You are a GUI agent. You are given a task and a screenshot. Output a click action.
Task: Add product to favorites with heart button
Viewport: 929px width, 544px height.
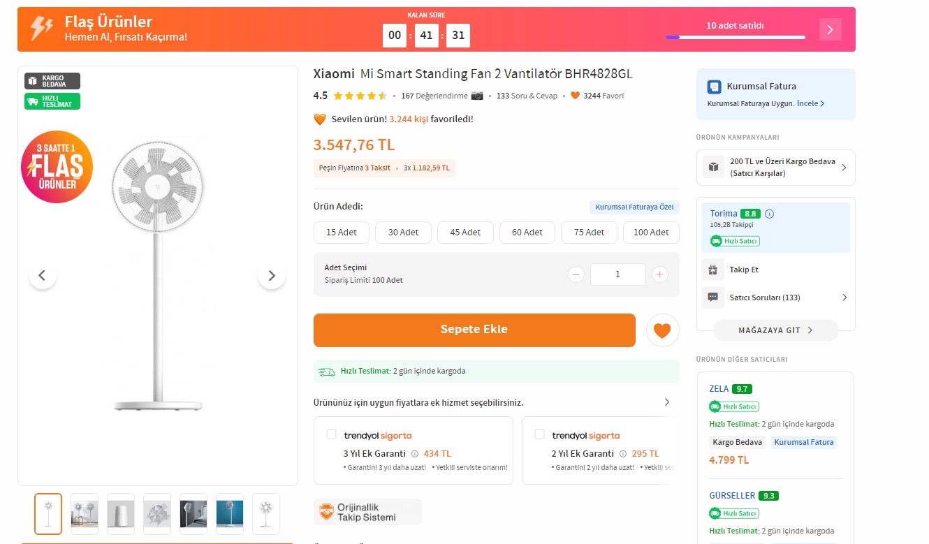pyautogui.click(x=662, y=330)
